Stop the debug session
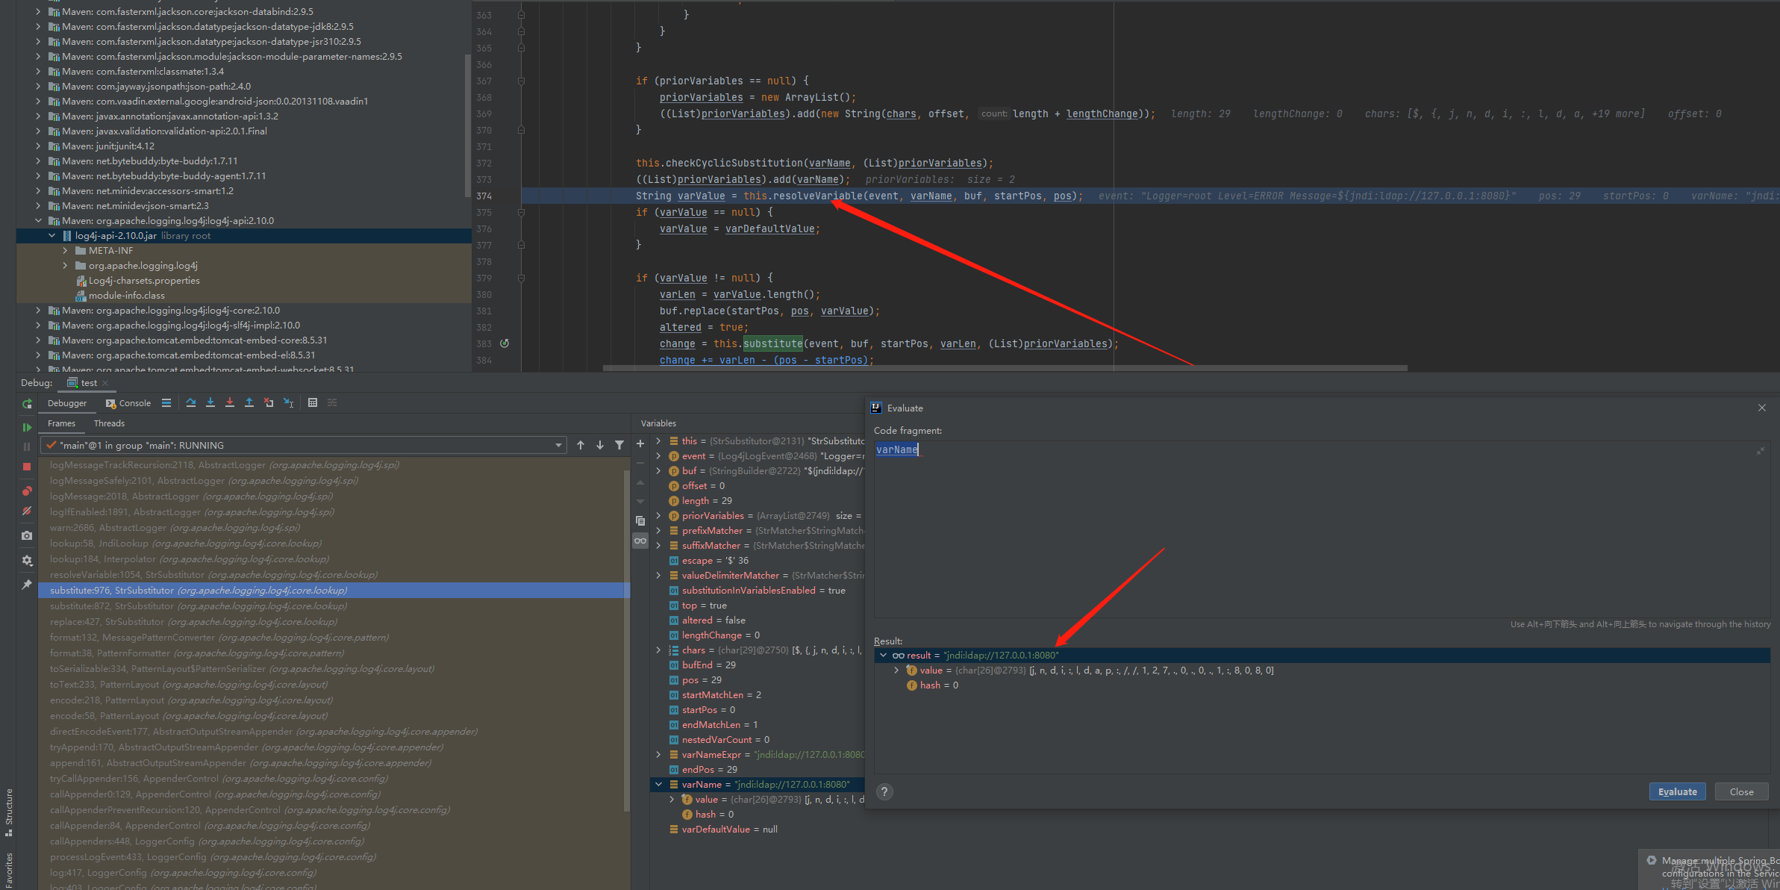The height and width of the screenshot is (890, 1780). click(x=27, y=467)
